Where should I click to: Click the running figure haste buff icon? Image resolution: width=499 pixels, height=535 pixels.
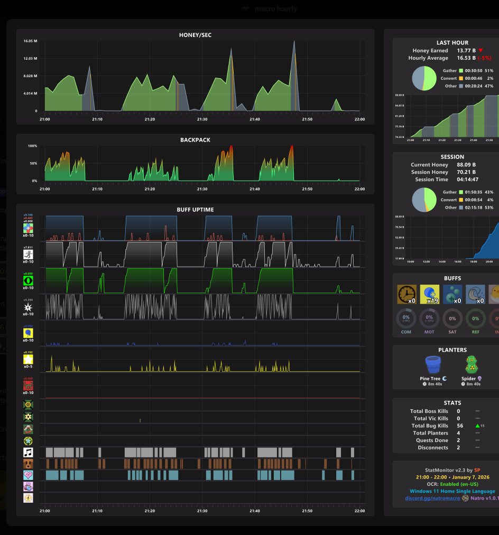[28, 255]
